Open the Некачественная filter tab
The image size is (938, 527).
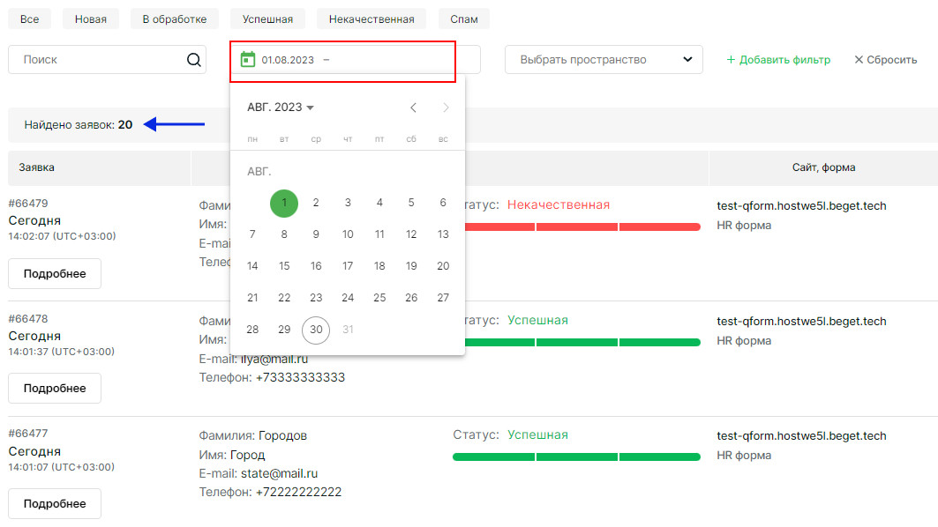pos(371,19)
